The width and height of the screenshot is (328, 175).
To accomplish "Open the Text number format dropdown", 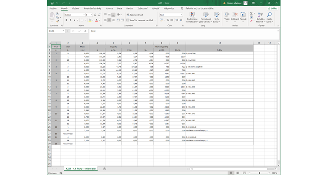I will coord(181,15).
